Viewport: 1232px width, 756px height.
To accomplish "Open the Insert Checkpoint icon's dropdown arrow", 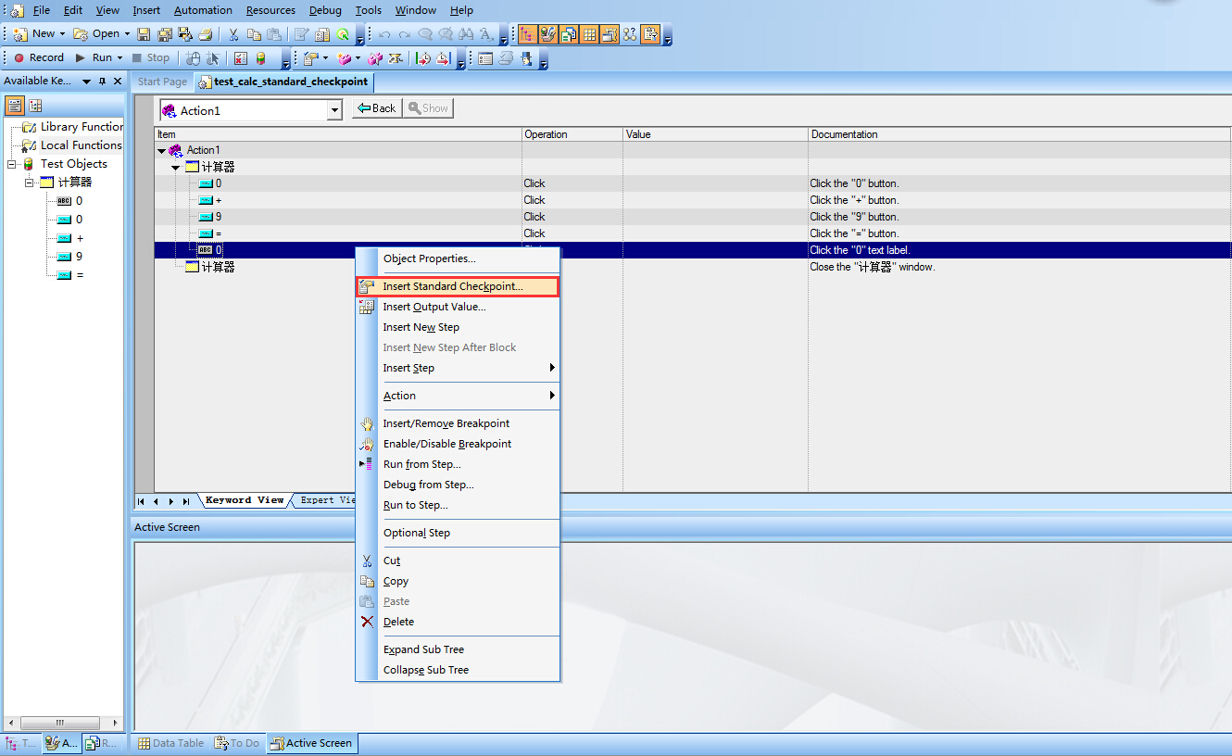I will pos(325,57).
